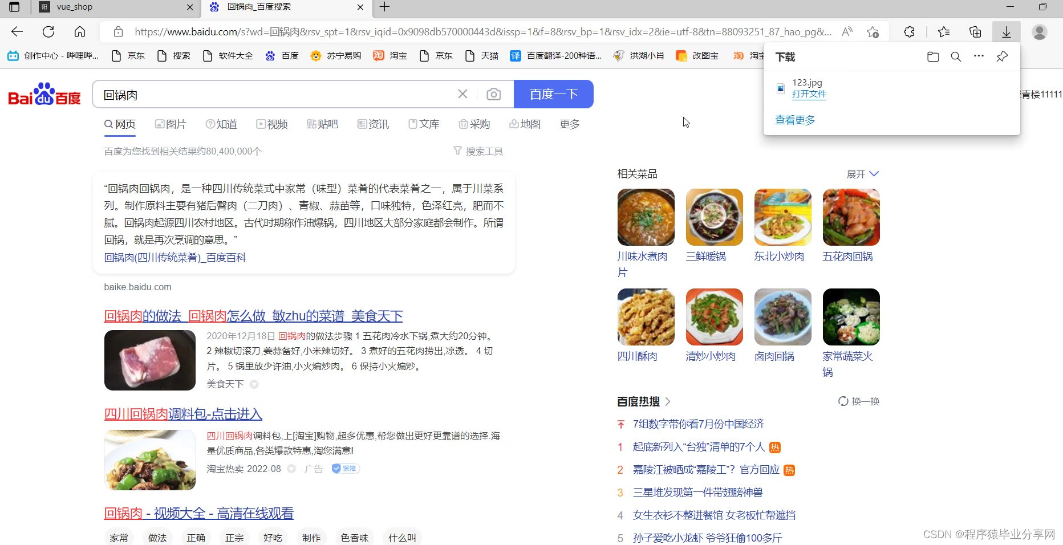Open 回锅肉 - 视频大全 result
The height and width of the screenshot is (545, 1063).
tap(198, 513)
